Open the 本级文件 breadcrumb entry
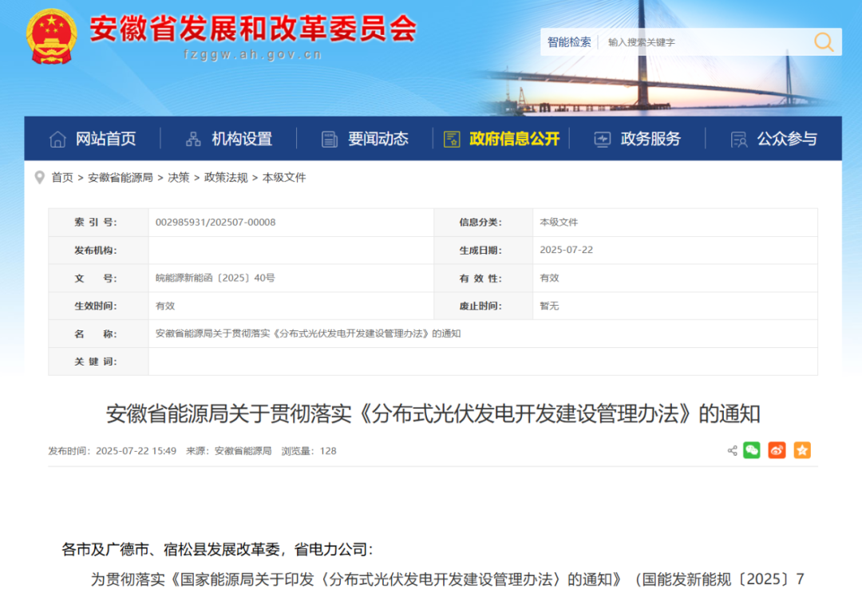This screenshot has height=589, width=862. pos(285,177)
